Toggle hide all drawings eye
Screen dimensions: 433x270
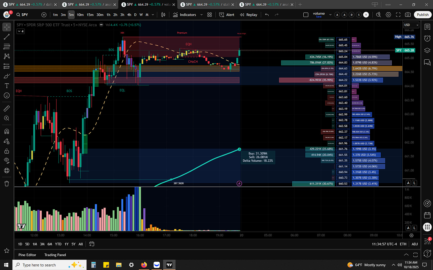pos(7,161)
